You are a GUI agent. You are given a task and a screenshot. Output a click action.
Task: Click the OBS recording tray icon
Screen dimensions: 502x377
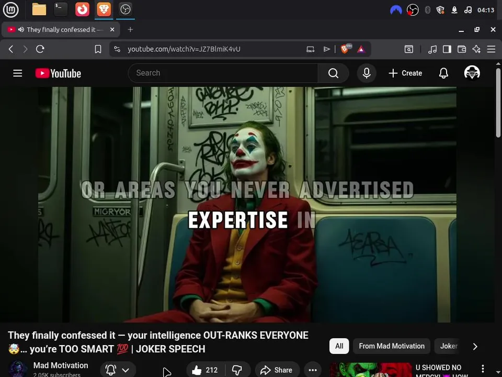point(413,10)
